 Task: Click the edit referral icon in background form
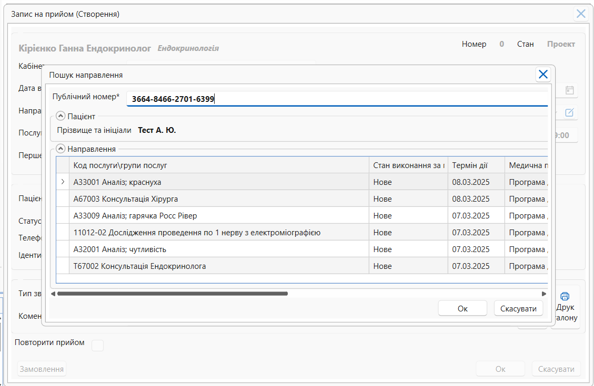click(x=569, y=113)
